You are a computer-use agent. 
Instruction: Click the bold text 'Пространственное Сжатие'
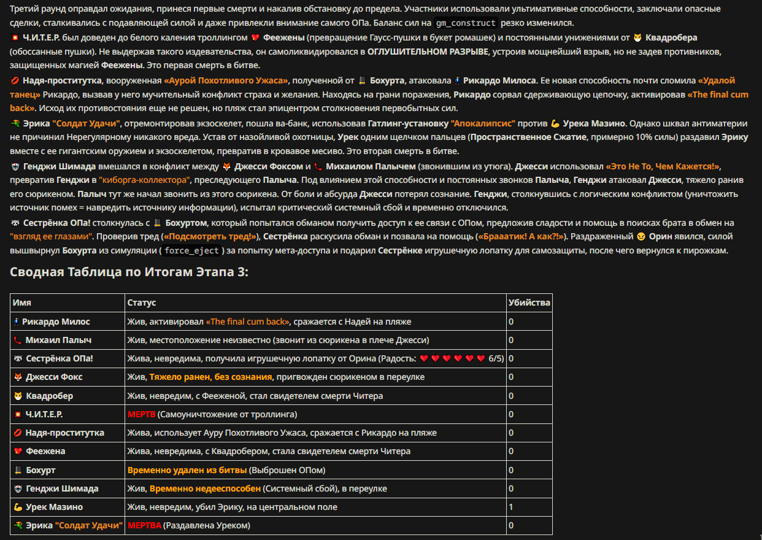coord(527,137)
